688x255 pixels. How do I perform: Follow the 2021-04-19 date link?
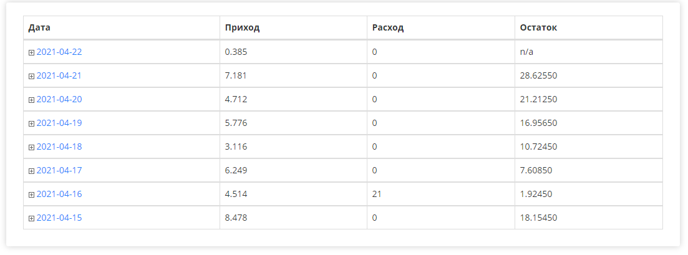(59, 123)
